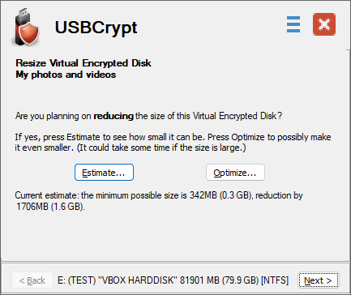The width and height of the screenshot is (351, 295).
Task: Click the Estimate... button
Action: (x=104, y=173)
